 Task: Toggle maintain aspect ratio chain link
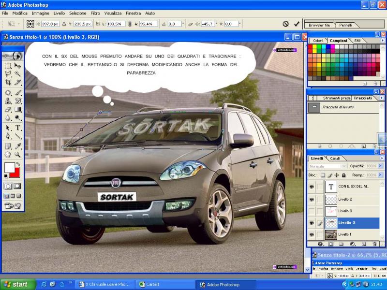(x=130, y=24)
